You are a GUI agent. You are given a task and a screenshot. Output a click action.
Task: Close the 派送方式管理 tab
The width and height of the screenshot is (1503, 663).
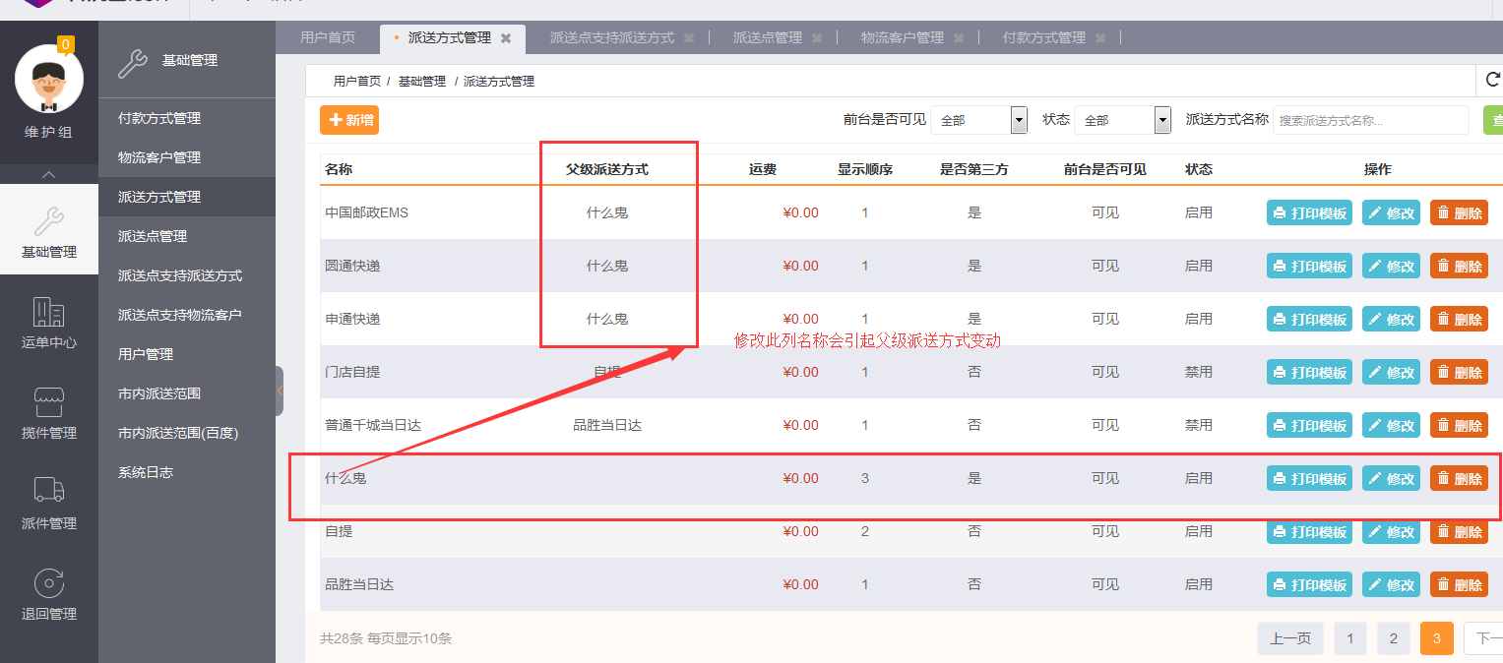click(x=506, y=38)
